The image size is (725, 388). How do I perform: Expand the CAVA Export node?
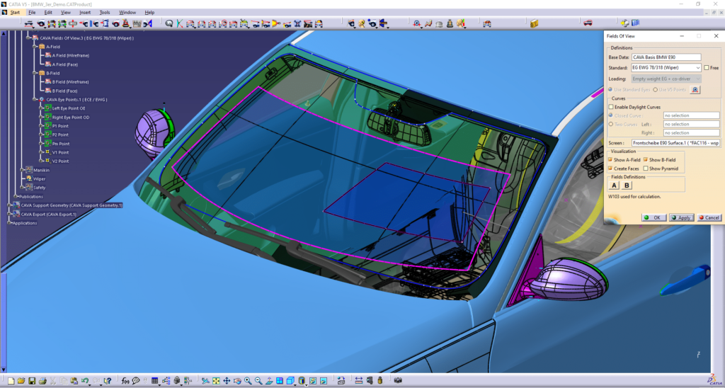pos(9,214)
